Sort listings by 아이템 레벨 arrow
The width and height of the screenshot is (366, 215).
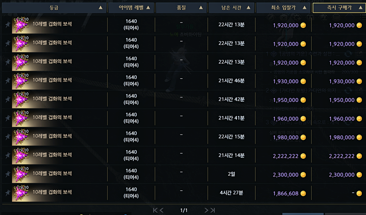[148, 8]
